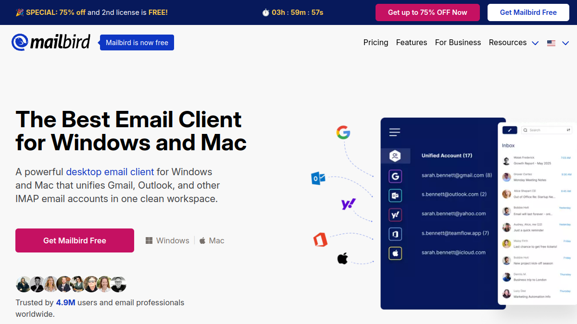Click the Mailbird logo in the header
The image size is (577, 324).
point(51,42)
